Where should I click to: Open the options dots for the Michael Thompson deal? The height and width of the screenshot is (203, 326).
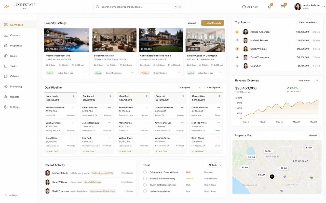click(73, 108)
